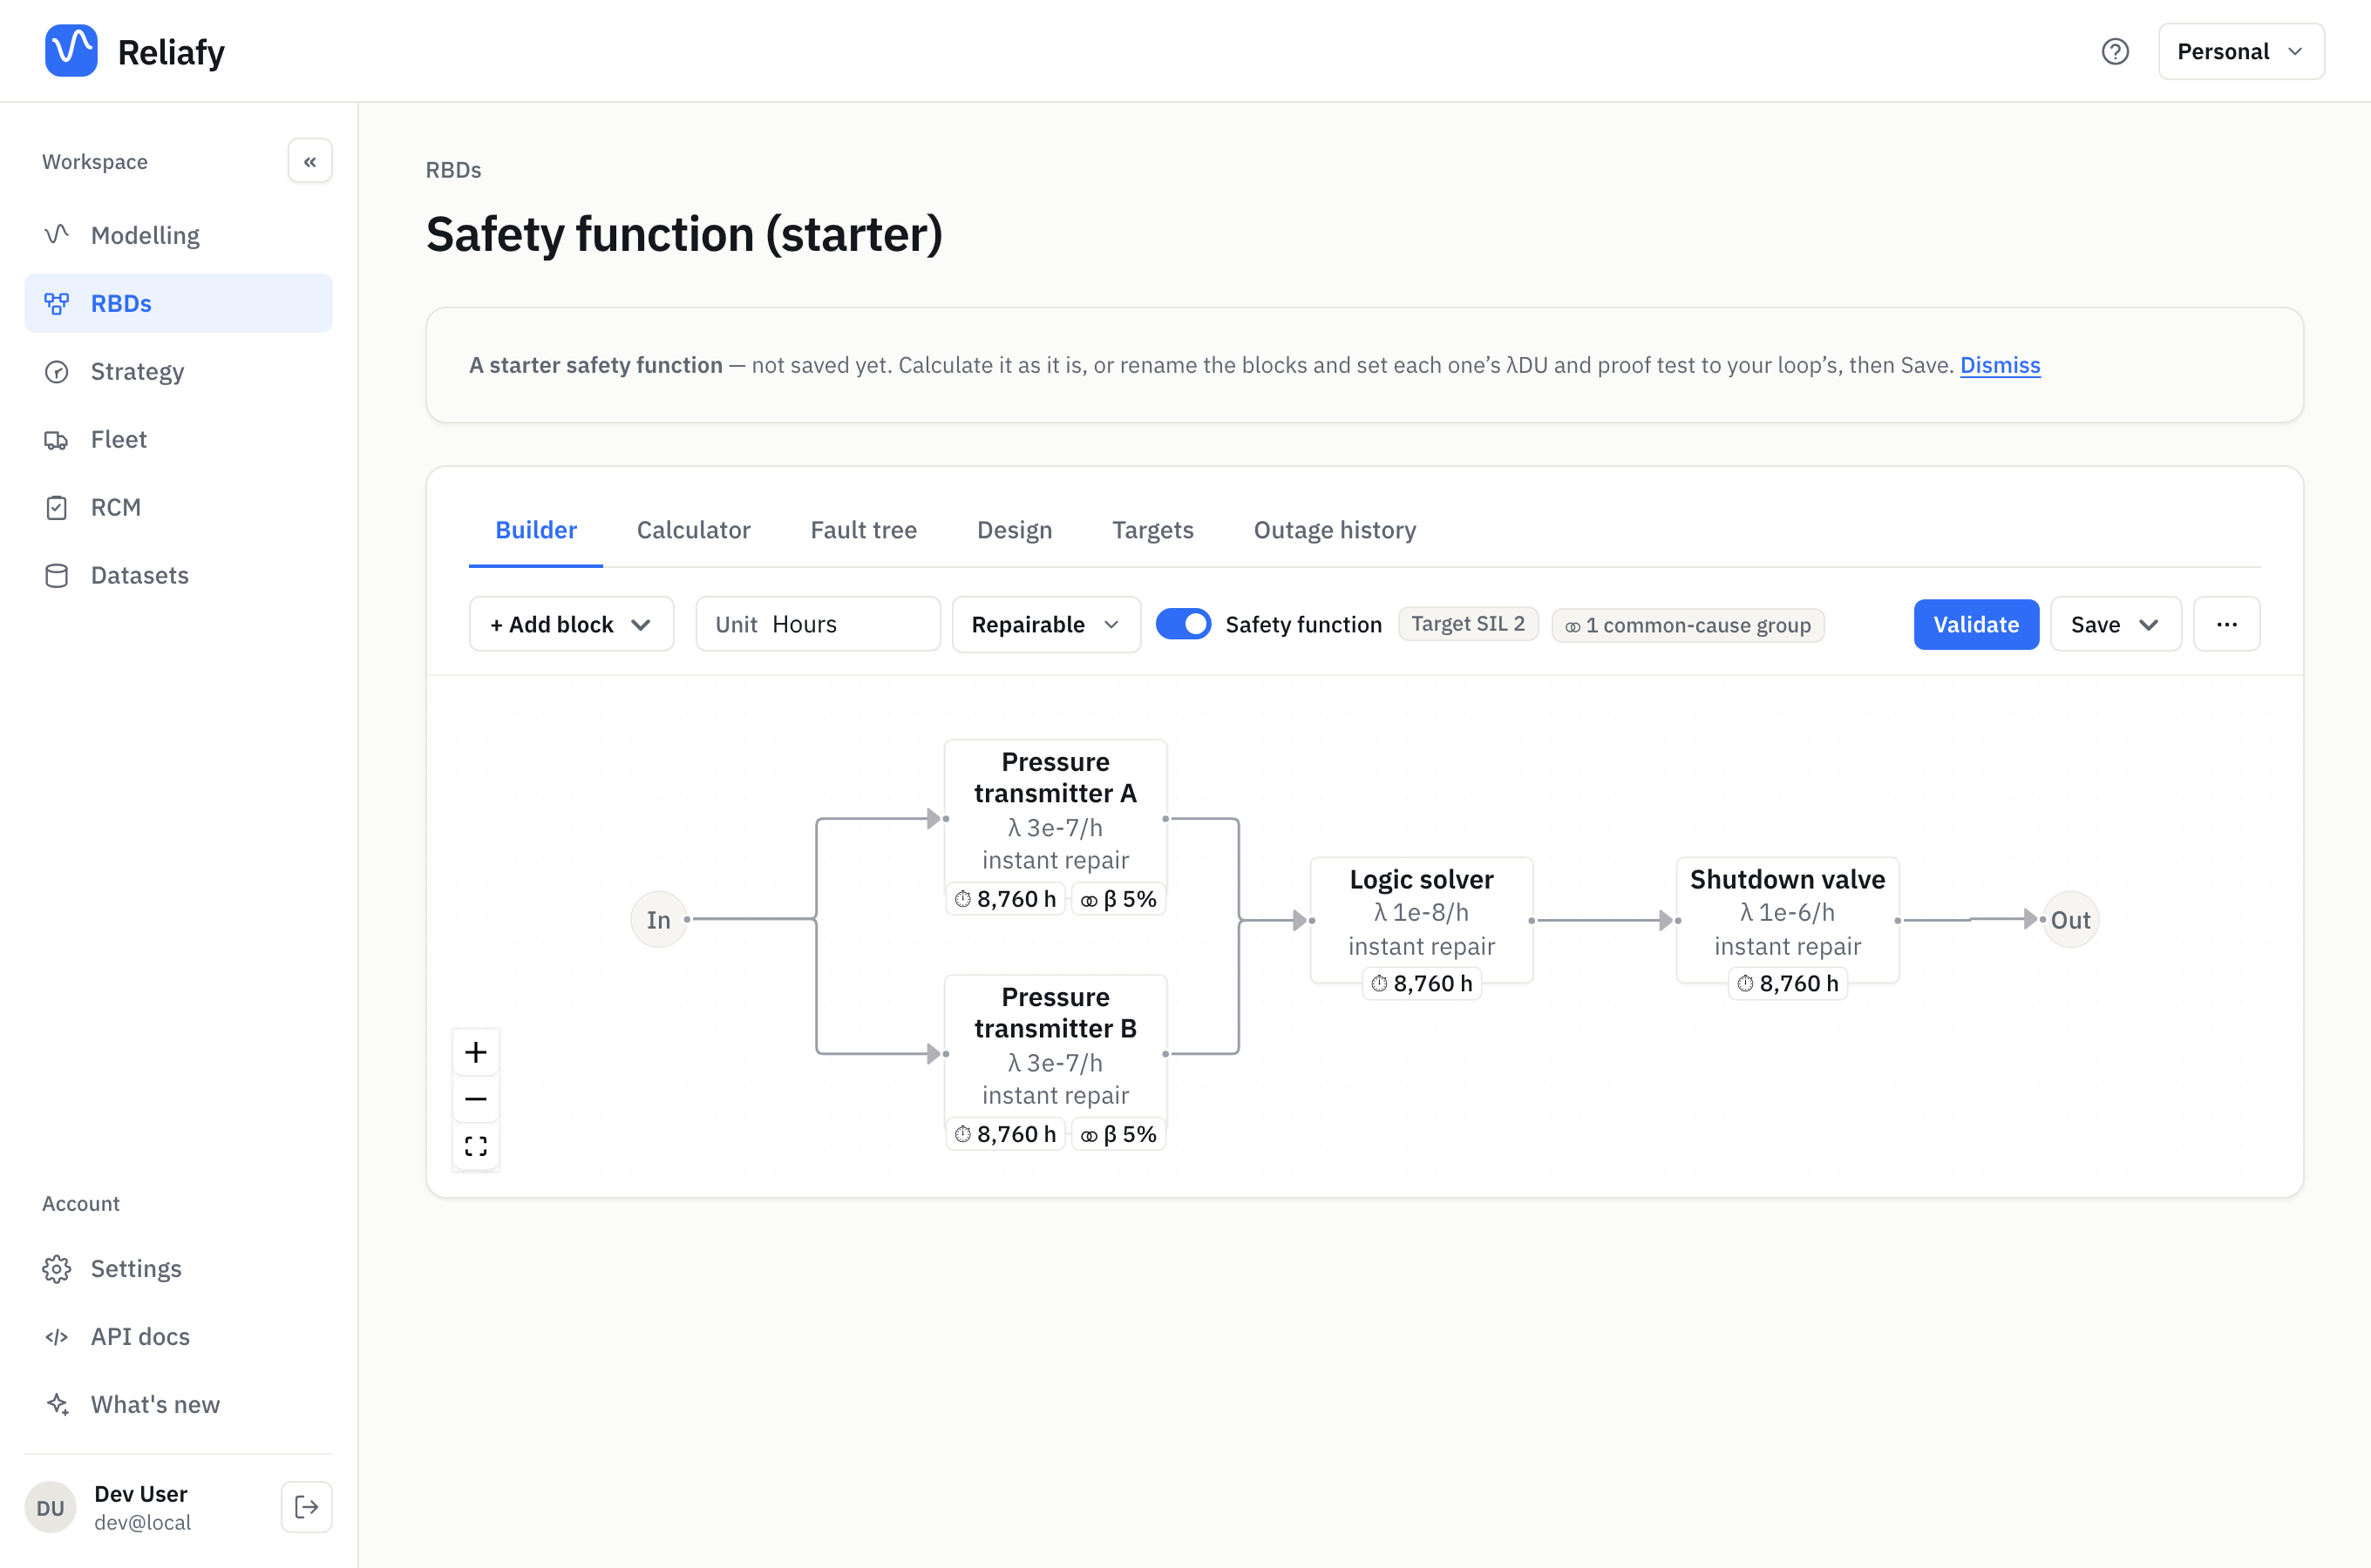The height and width of the screenshot is (1568, 2371).
Task: Click the In node of the diagram
Action: coord(658,919)
